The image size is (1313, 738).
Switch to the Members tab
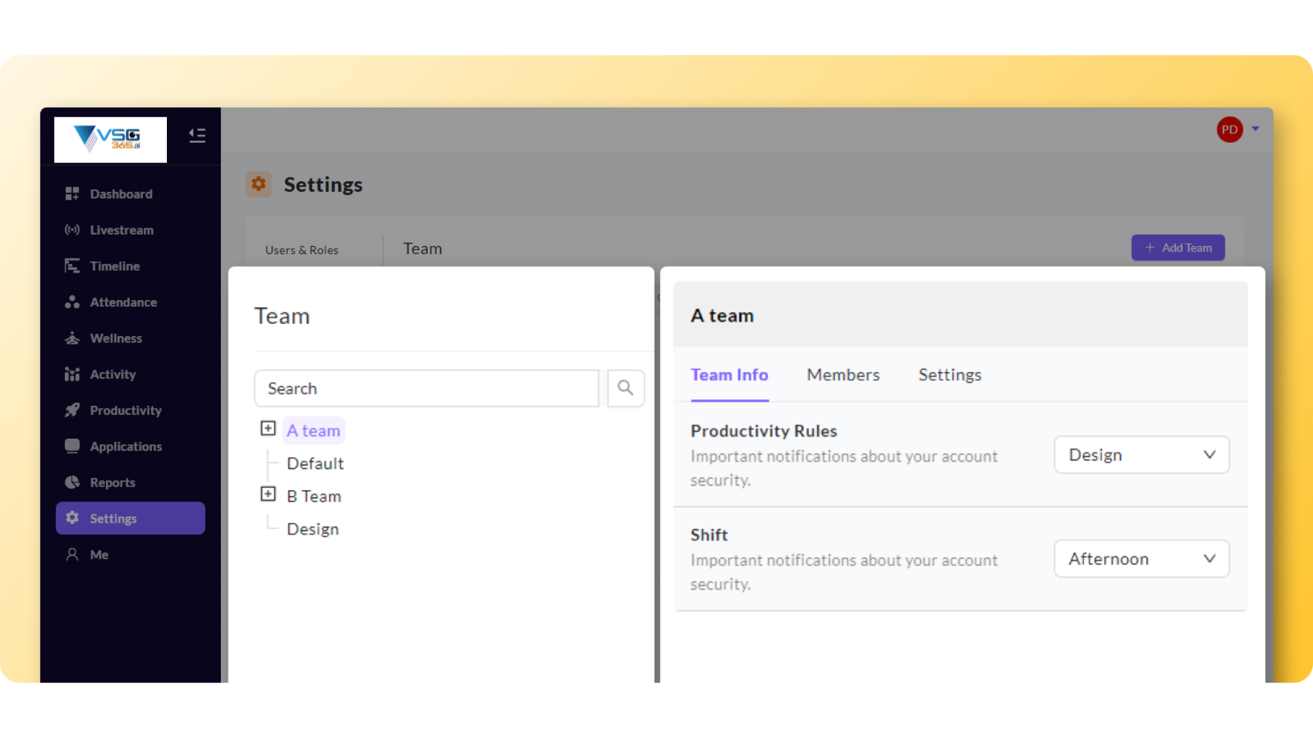click(x=843, y=374)
